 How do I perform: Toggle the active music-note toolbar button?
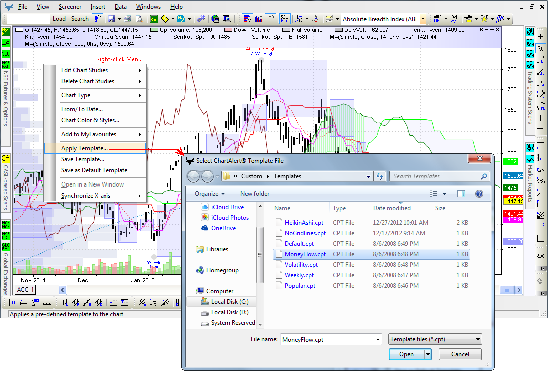97,19
